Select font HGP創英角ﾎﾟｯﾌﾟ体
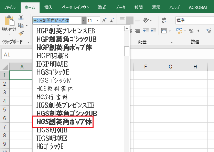 [64, 47]
